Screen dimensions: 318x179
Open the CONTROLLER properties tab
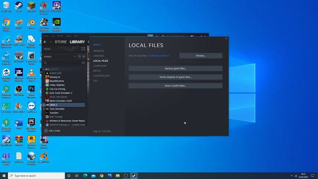tap(101, 76)
